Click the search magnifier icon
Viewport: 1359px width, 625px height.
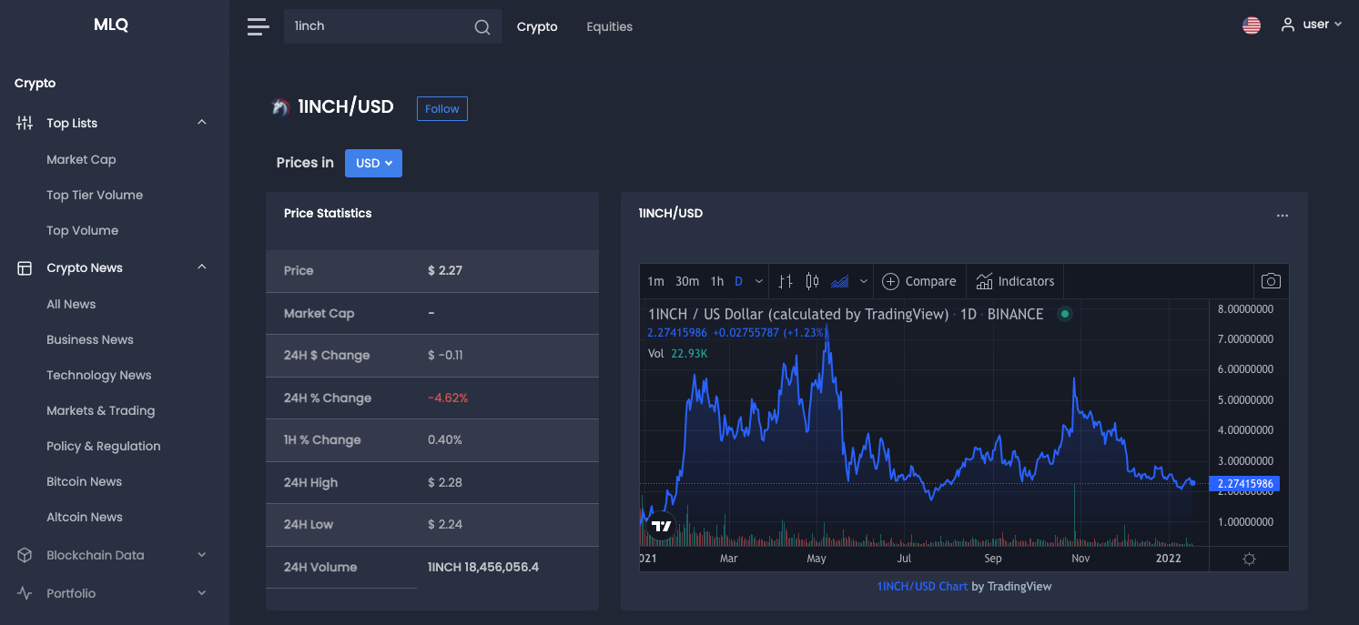coord(482,27)
